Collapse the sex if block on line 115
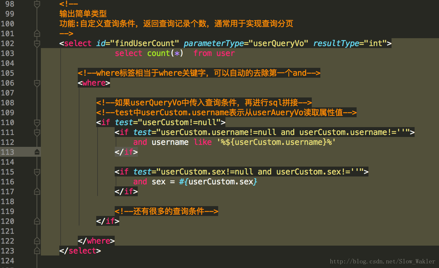The width and height of the screenshot is (439, 268). click(37, 172)
